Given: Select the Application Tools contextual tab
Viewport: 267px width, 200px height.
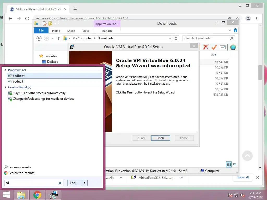Looking at the screenshot, I should click(107, 24).
